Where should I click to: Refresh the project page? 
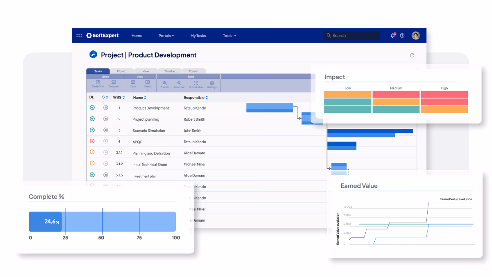412,55
